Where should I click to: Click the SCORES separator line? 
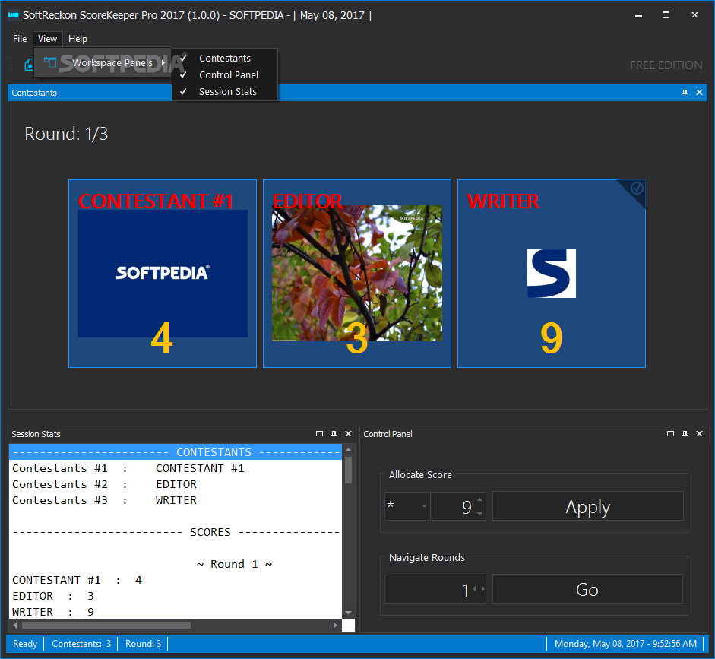(x=176, y=532)
